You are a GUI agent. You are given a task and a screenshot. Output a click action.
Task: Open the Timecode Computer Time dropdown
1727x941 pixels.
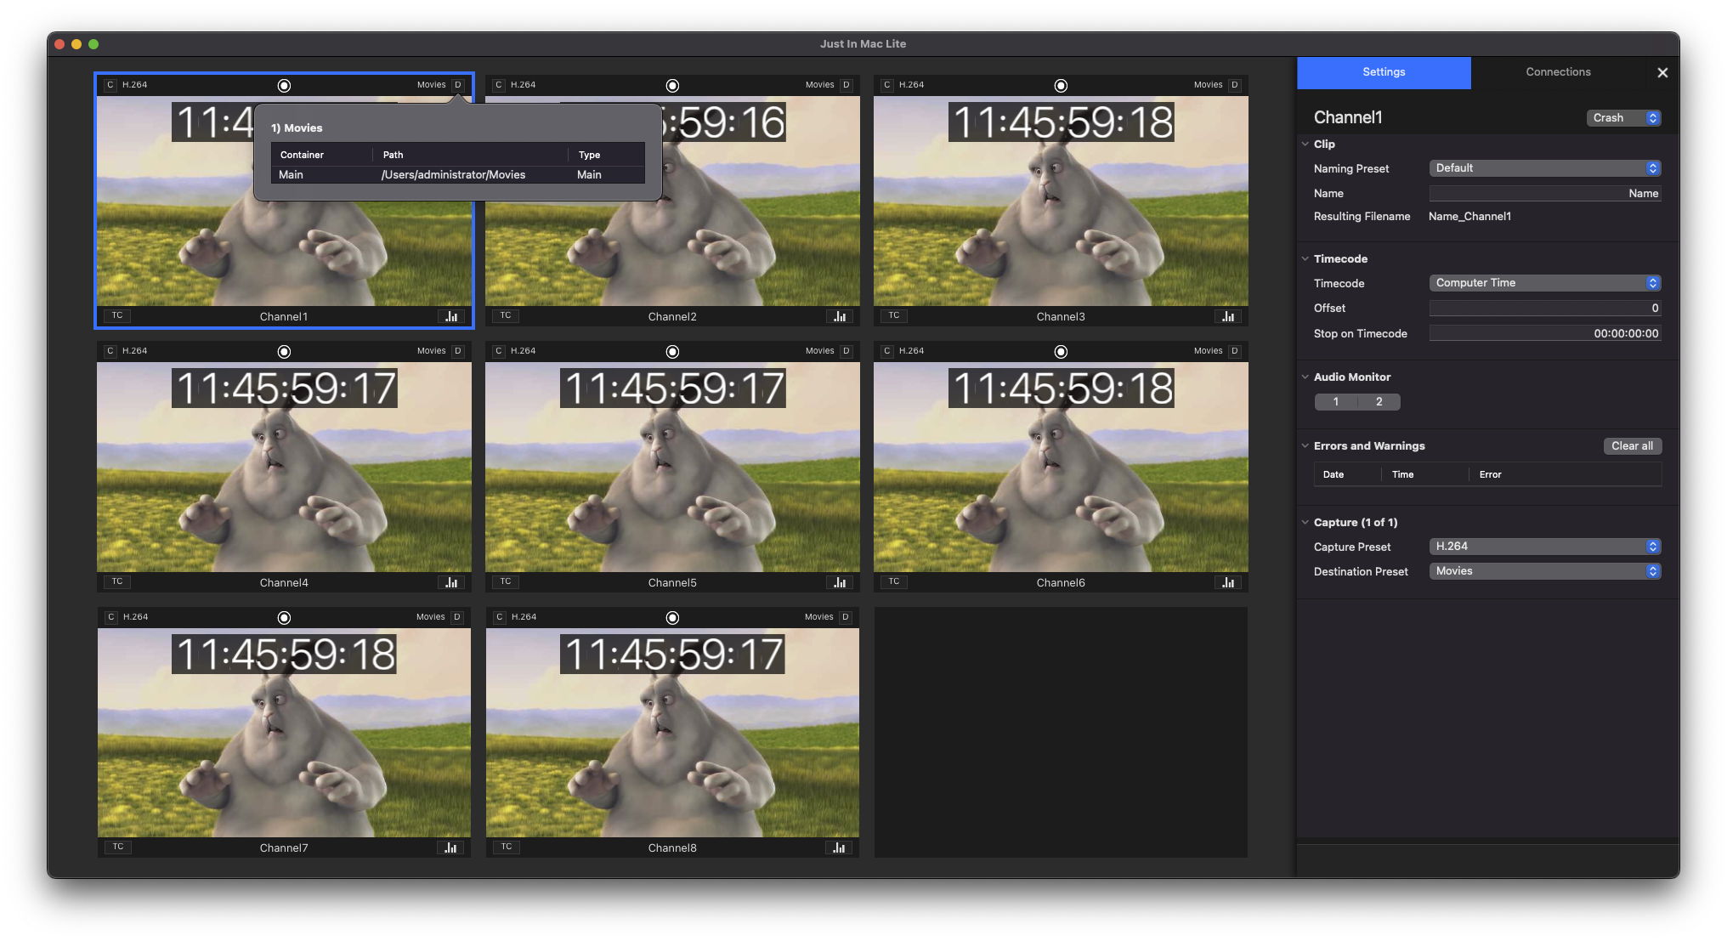point(1545,283)
